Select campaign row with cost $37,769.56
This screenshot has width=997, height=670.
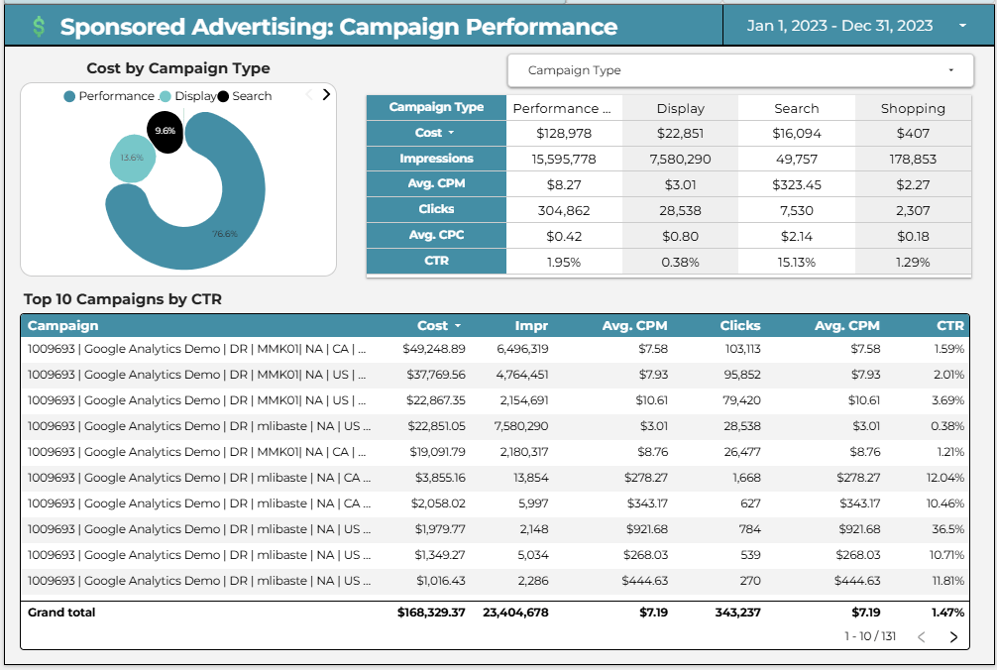pyautogui.click(x=495, y=375)
